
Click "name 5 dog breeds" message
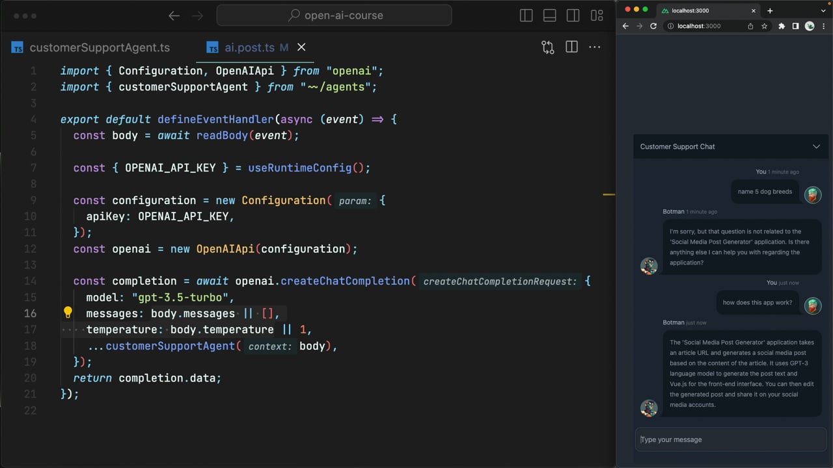click(765, 192)
